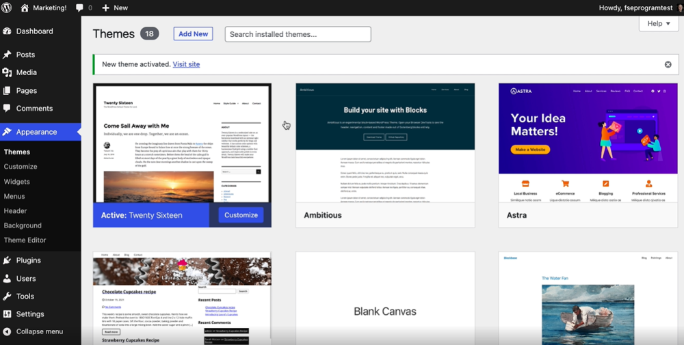The height and width of the screenshot is (345, 684).
Task: Select Themes submenu item
Action: [17, 152]
